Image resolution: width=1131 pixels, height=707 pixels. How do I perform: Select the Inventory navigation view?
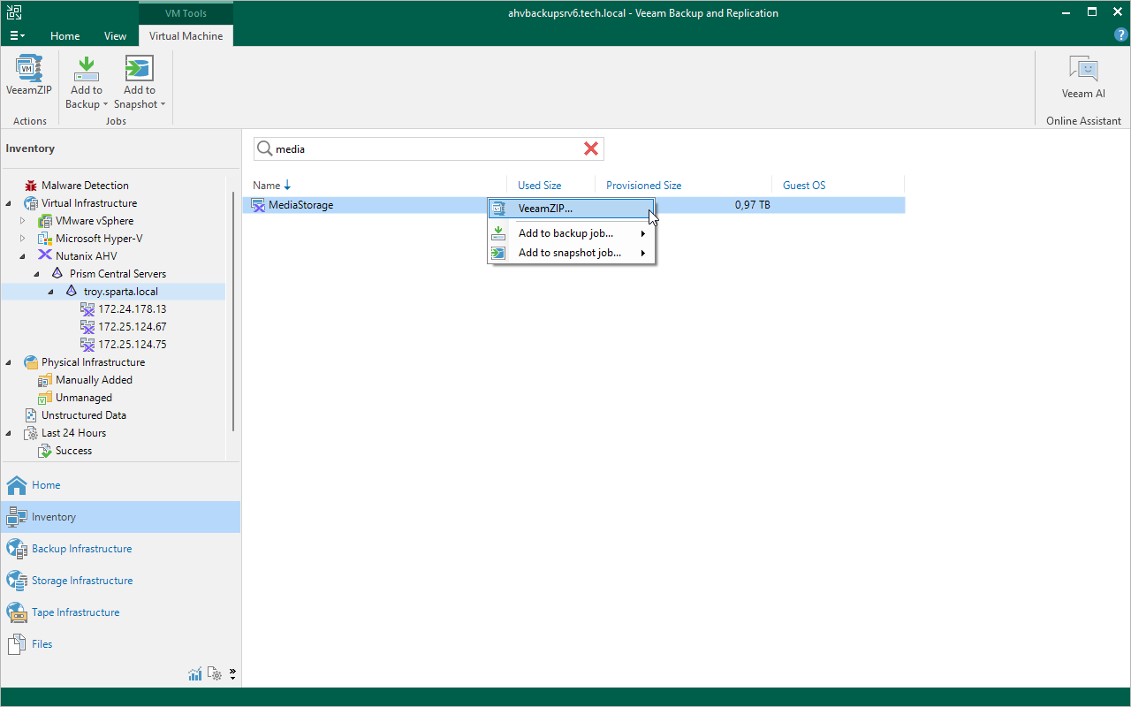coord(120,517)
